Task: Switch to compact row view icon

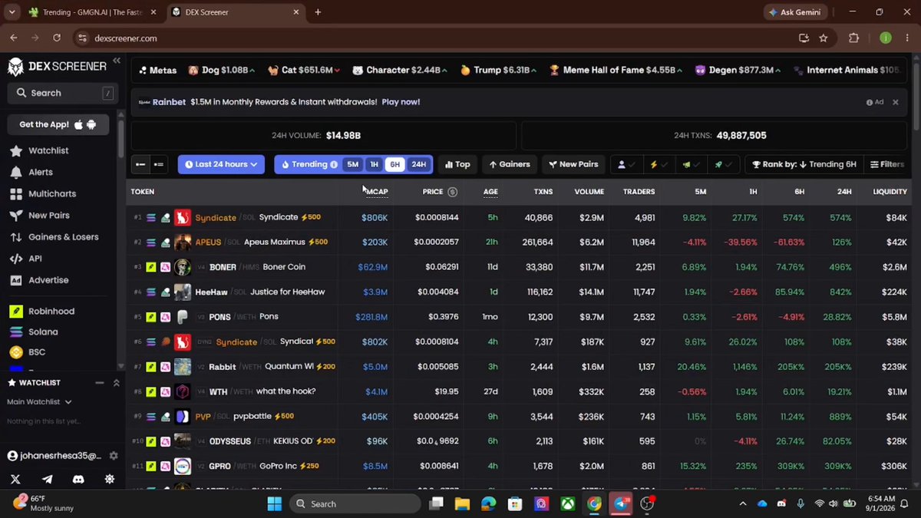Action: pyautogui.click(x=140, y=164)
